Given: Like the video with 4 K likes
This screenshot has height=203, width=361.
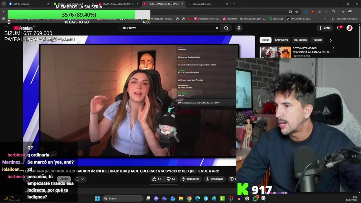Looking at the screenshot, I should (157, 179).
